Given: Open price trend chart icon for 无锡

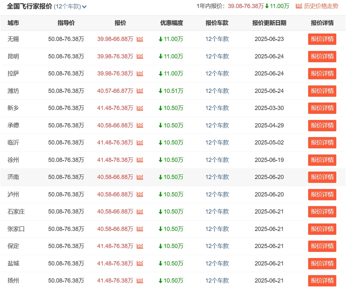Looking at the screenshot, I should pos(140,39).
